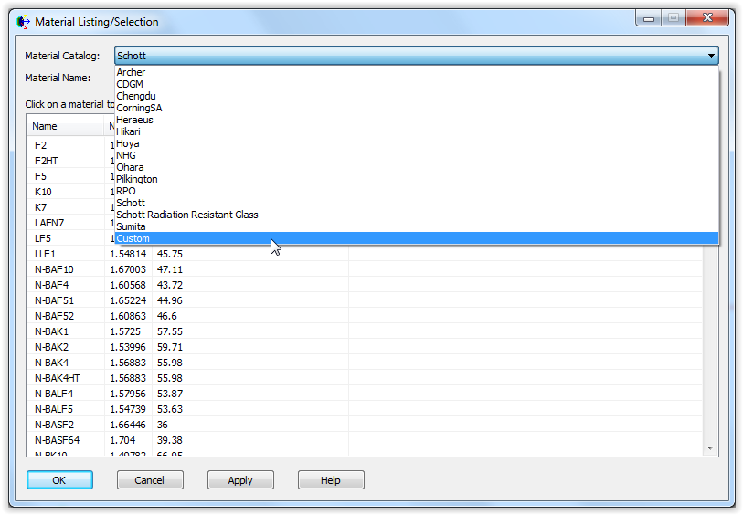Select the N-BAK4 material row
The height and width of the screenshot is (515, 743).
point(51,363)
